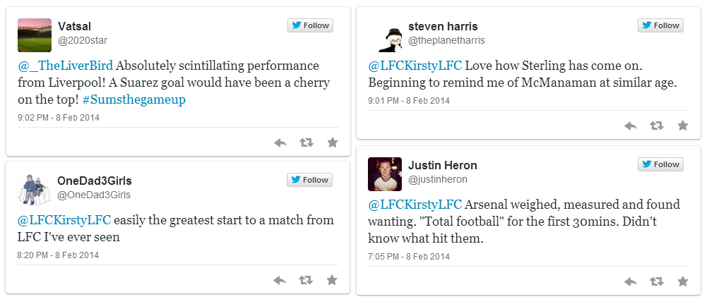The height and width of the screenshot is (304, 709).
Task: Reply to steven harris's tweet
Action: click(631, 126)
